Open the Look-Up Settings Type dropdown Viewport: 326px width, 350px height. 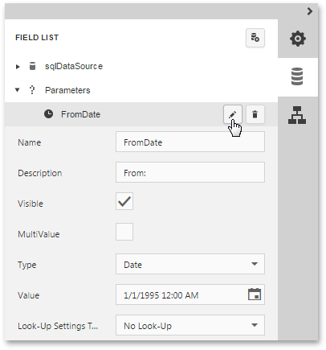190,325
